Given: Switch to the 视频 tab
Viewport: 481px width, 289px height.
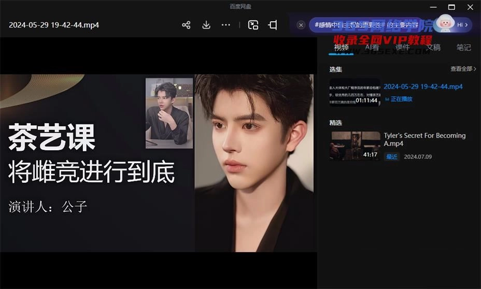Looking at the screenshot, I should coord(341,48).
